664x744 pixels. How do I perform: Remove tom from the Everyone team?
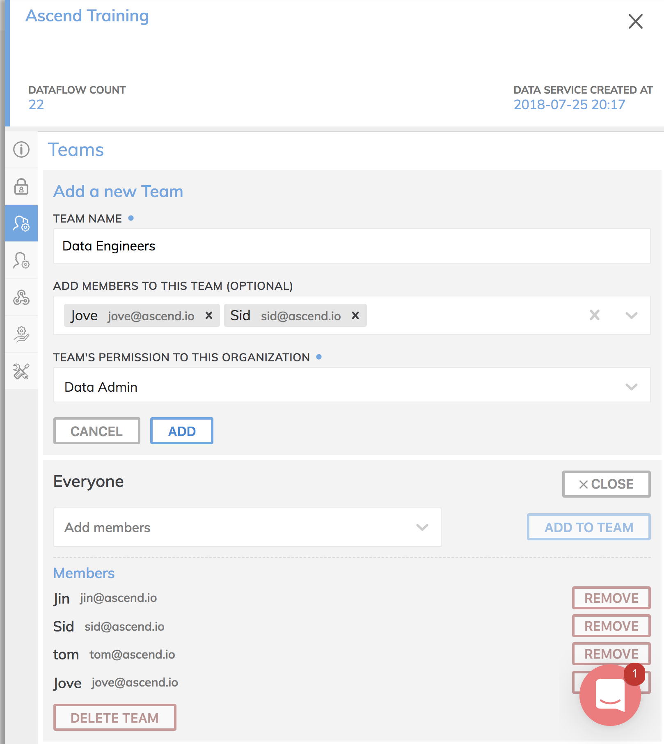pos(611,654)
